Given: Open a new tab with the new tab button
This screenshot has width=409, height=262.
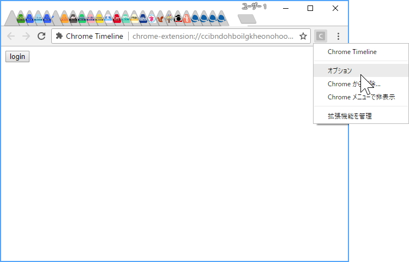Looking at the screenshot, I should [x=247, y=19].
